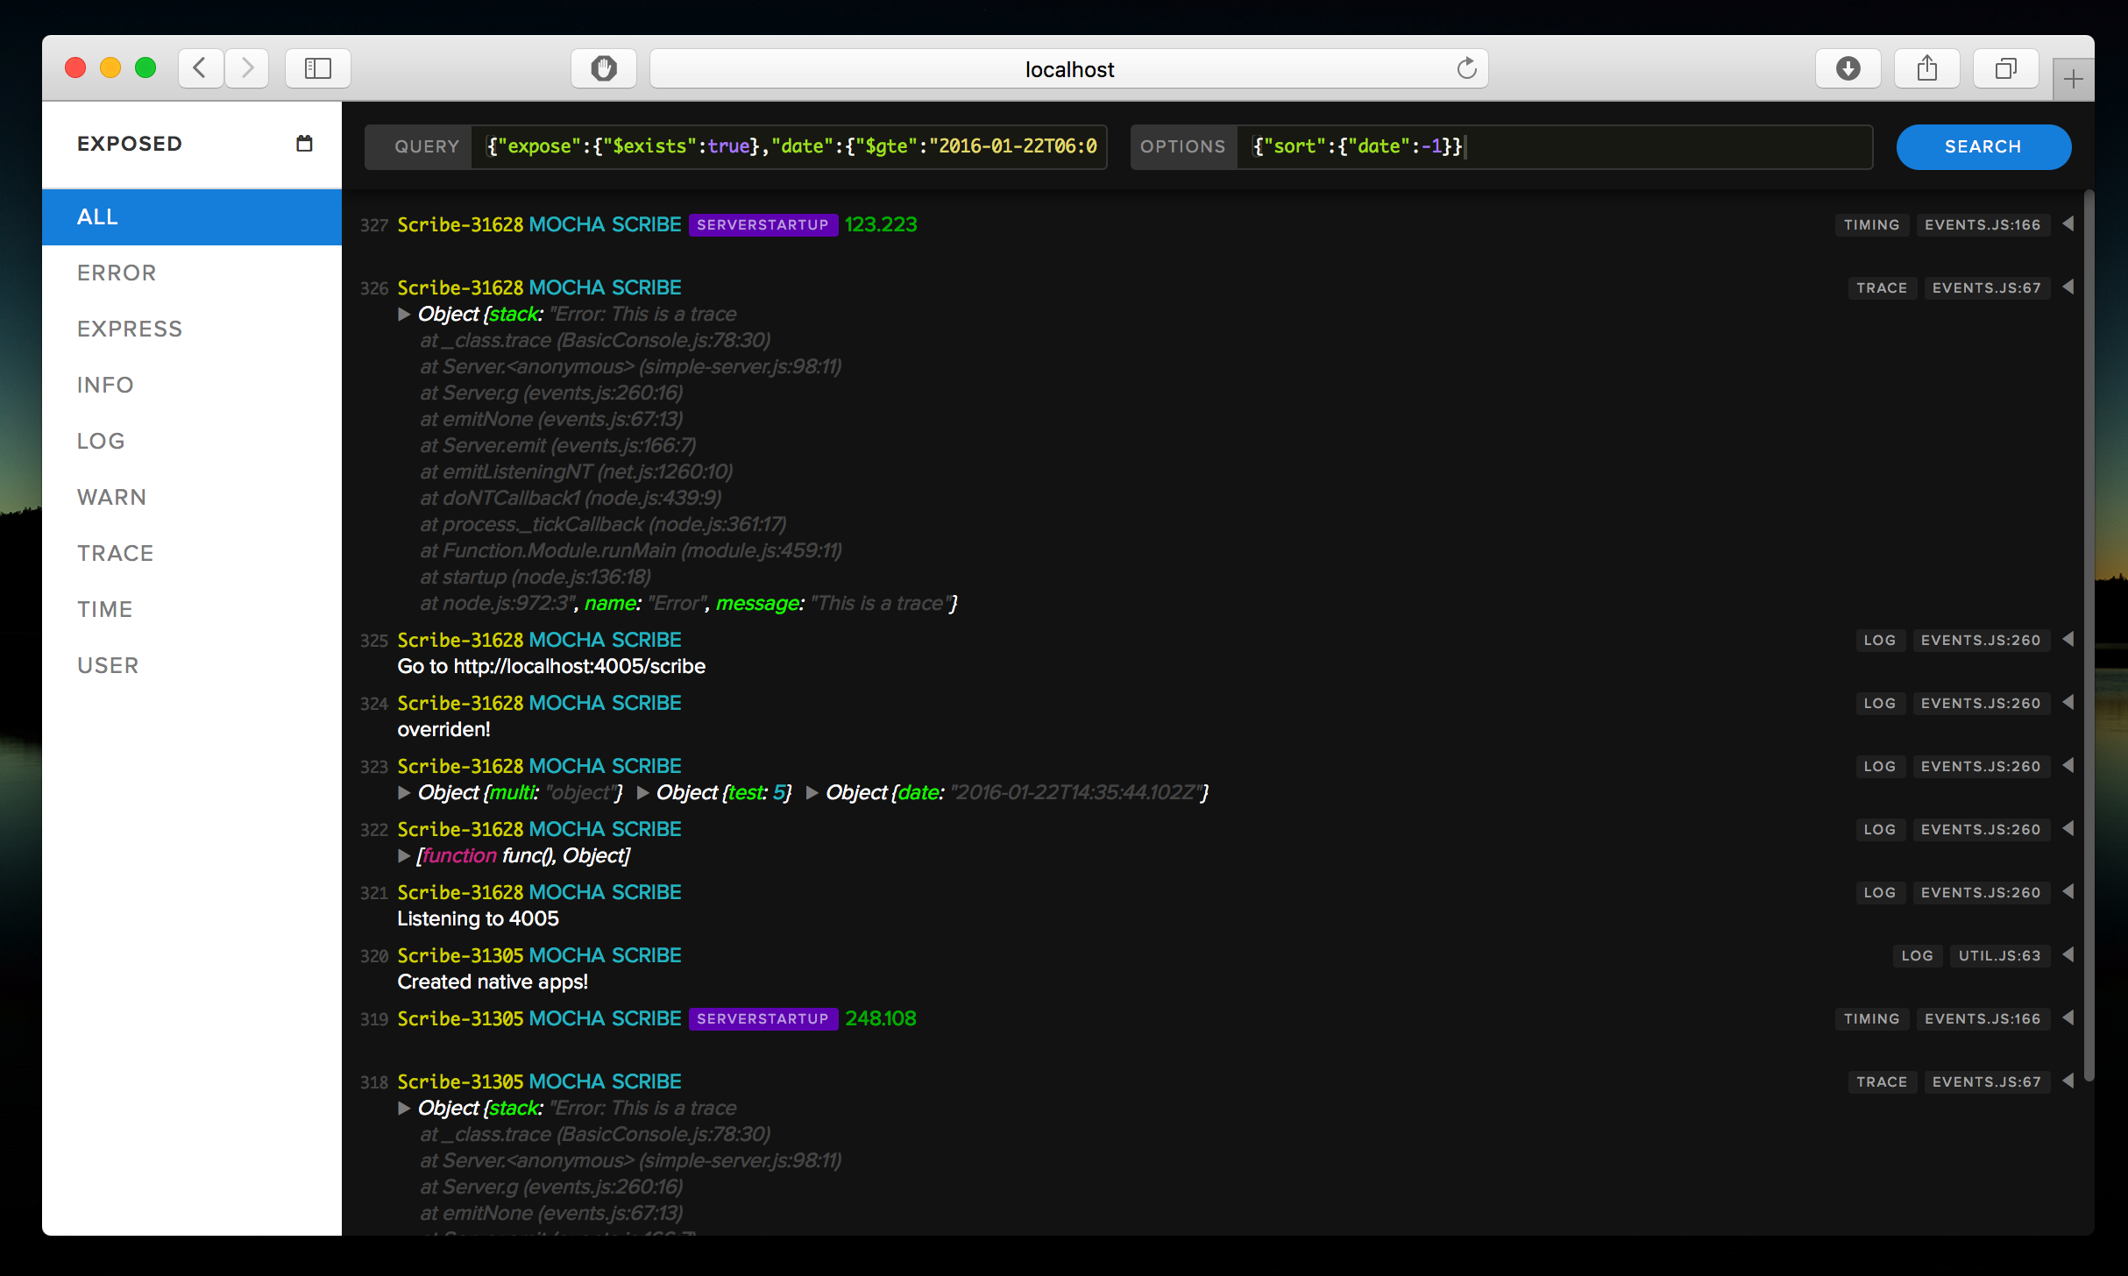Toggle the browser sidebar panel icon
The width and height of the screenshot is (2128, 1276).
point(317,68)
